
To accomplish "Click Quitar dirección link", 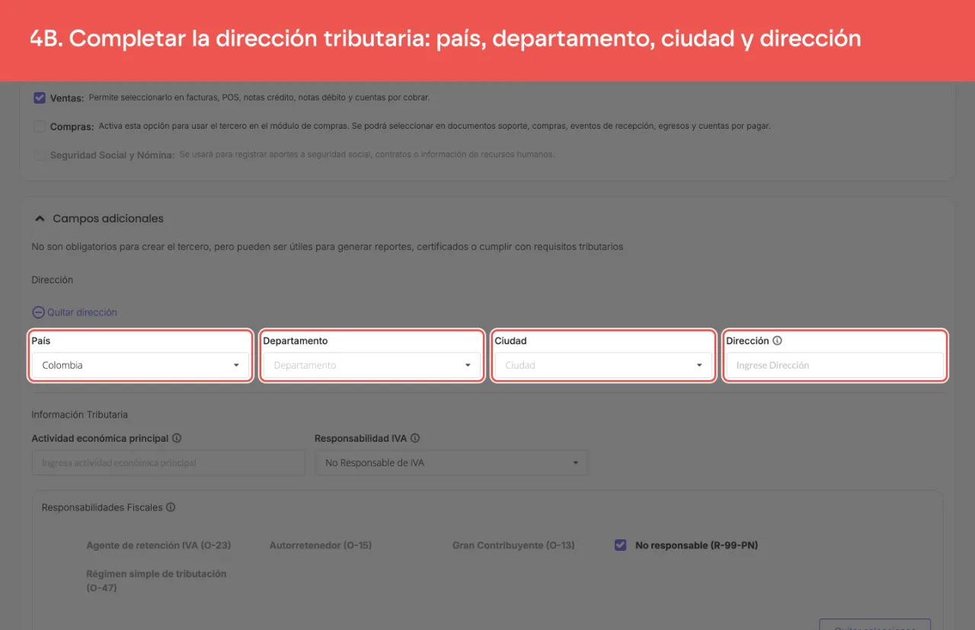I will [82, 312].
